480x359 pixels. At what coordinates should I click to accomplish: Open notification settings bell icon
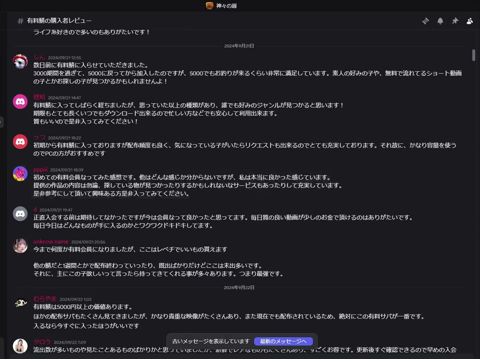pyautogui.click(x=440, y=21)
